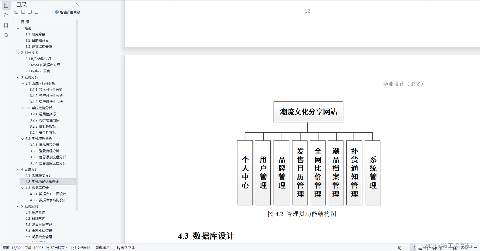Open the outline (目录) panel icon in sidebar
Viewport: 480px width, 251px height.
pos(6,5)
